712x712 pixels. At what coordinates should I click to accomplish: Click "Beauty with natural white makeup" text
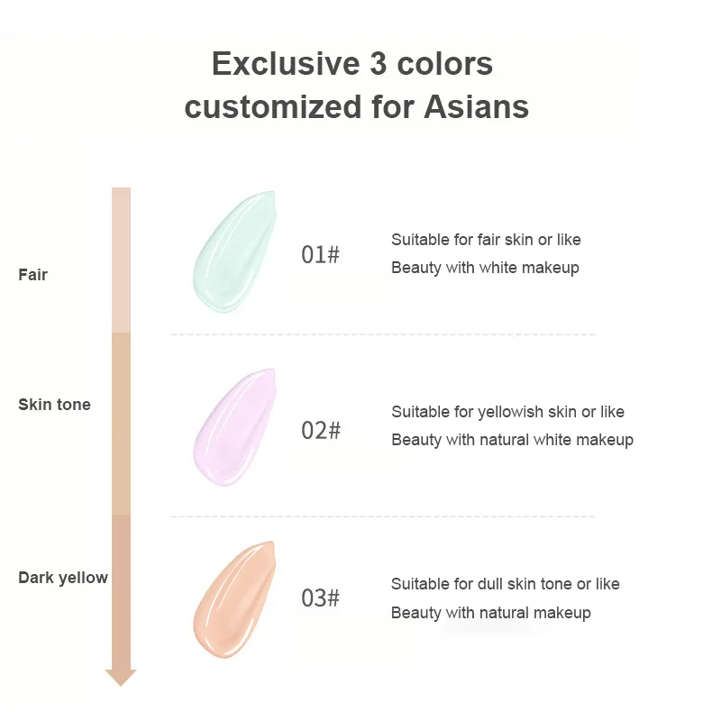click(512, 440)
